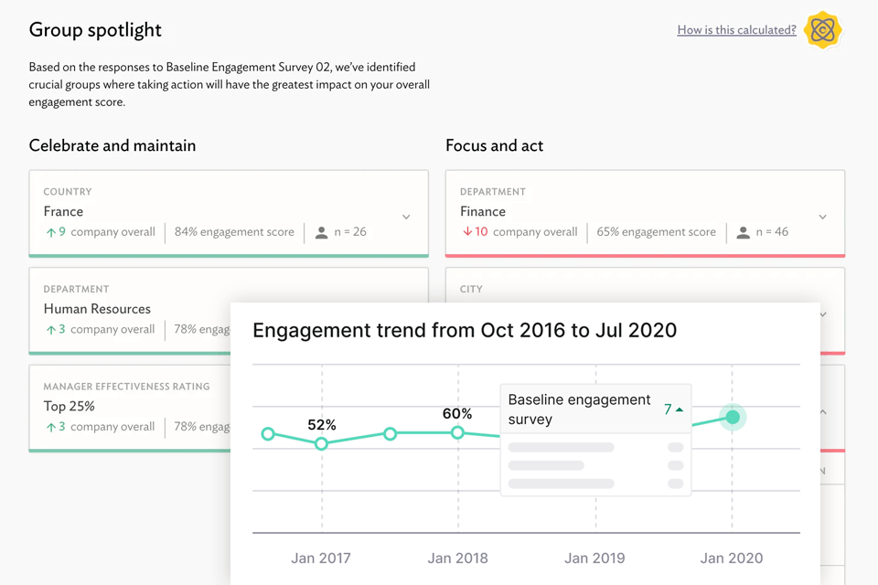Click the green triangle beside 7 in tooltip
The width and height of the screenshot is (878, 585).
click(680, 409)
